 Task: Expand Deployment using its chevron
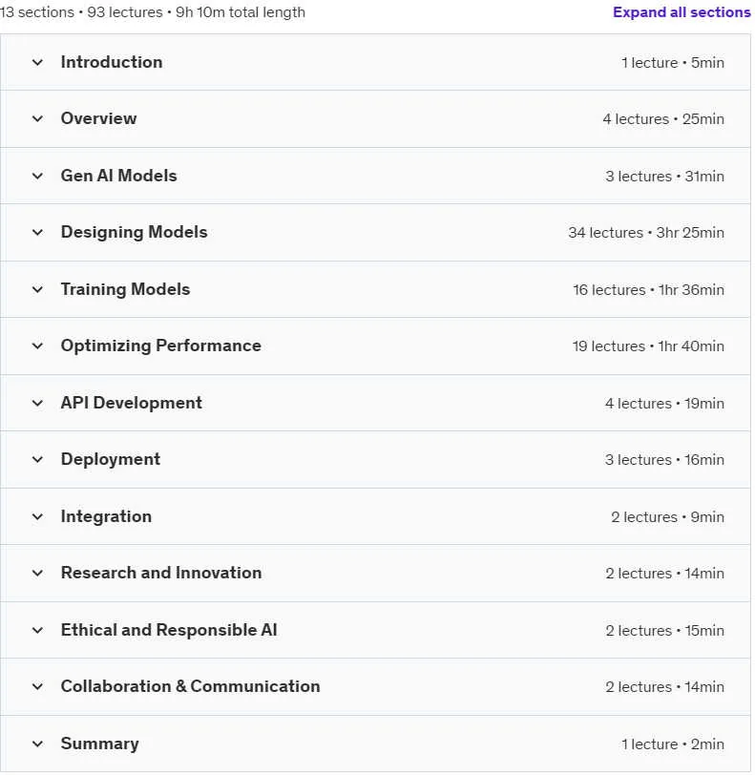[x=37, y=460]
